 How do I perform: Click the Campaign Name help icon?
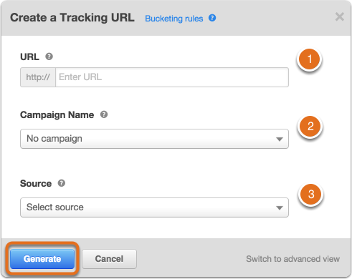pos(104,114)
